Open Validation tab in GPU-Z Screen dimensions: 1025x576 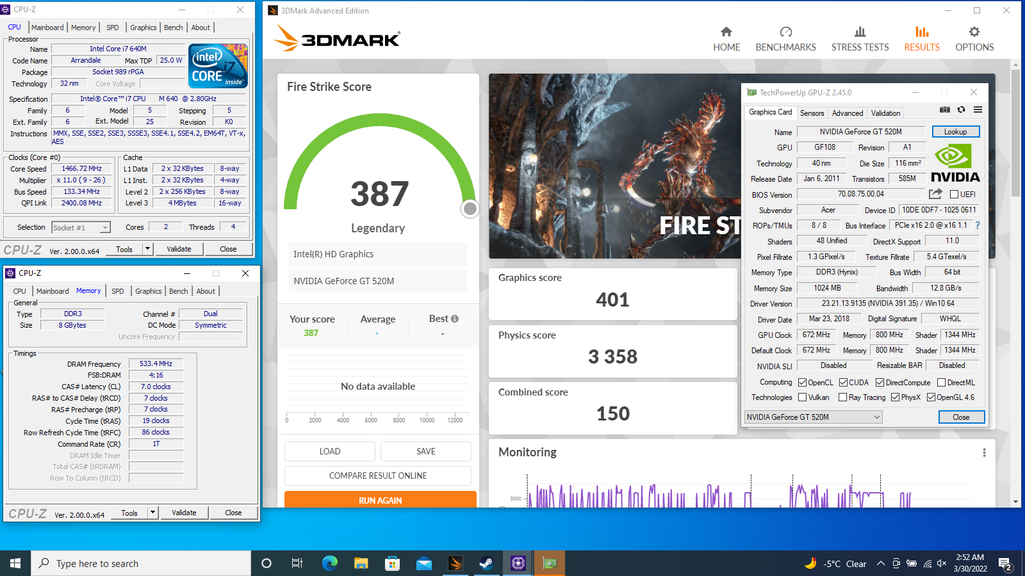(x=885, y=113)
